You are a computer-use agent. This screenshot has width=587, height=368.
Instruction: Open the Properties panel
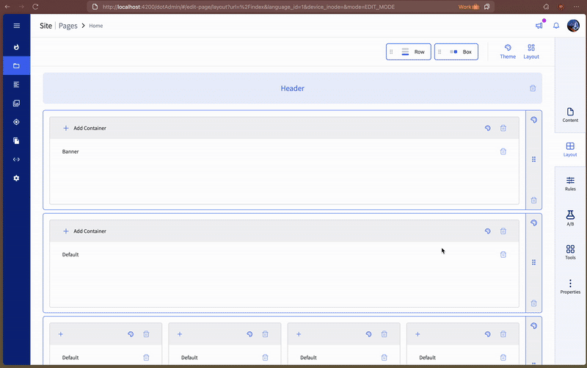tap(570, 286)
